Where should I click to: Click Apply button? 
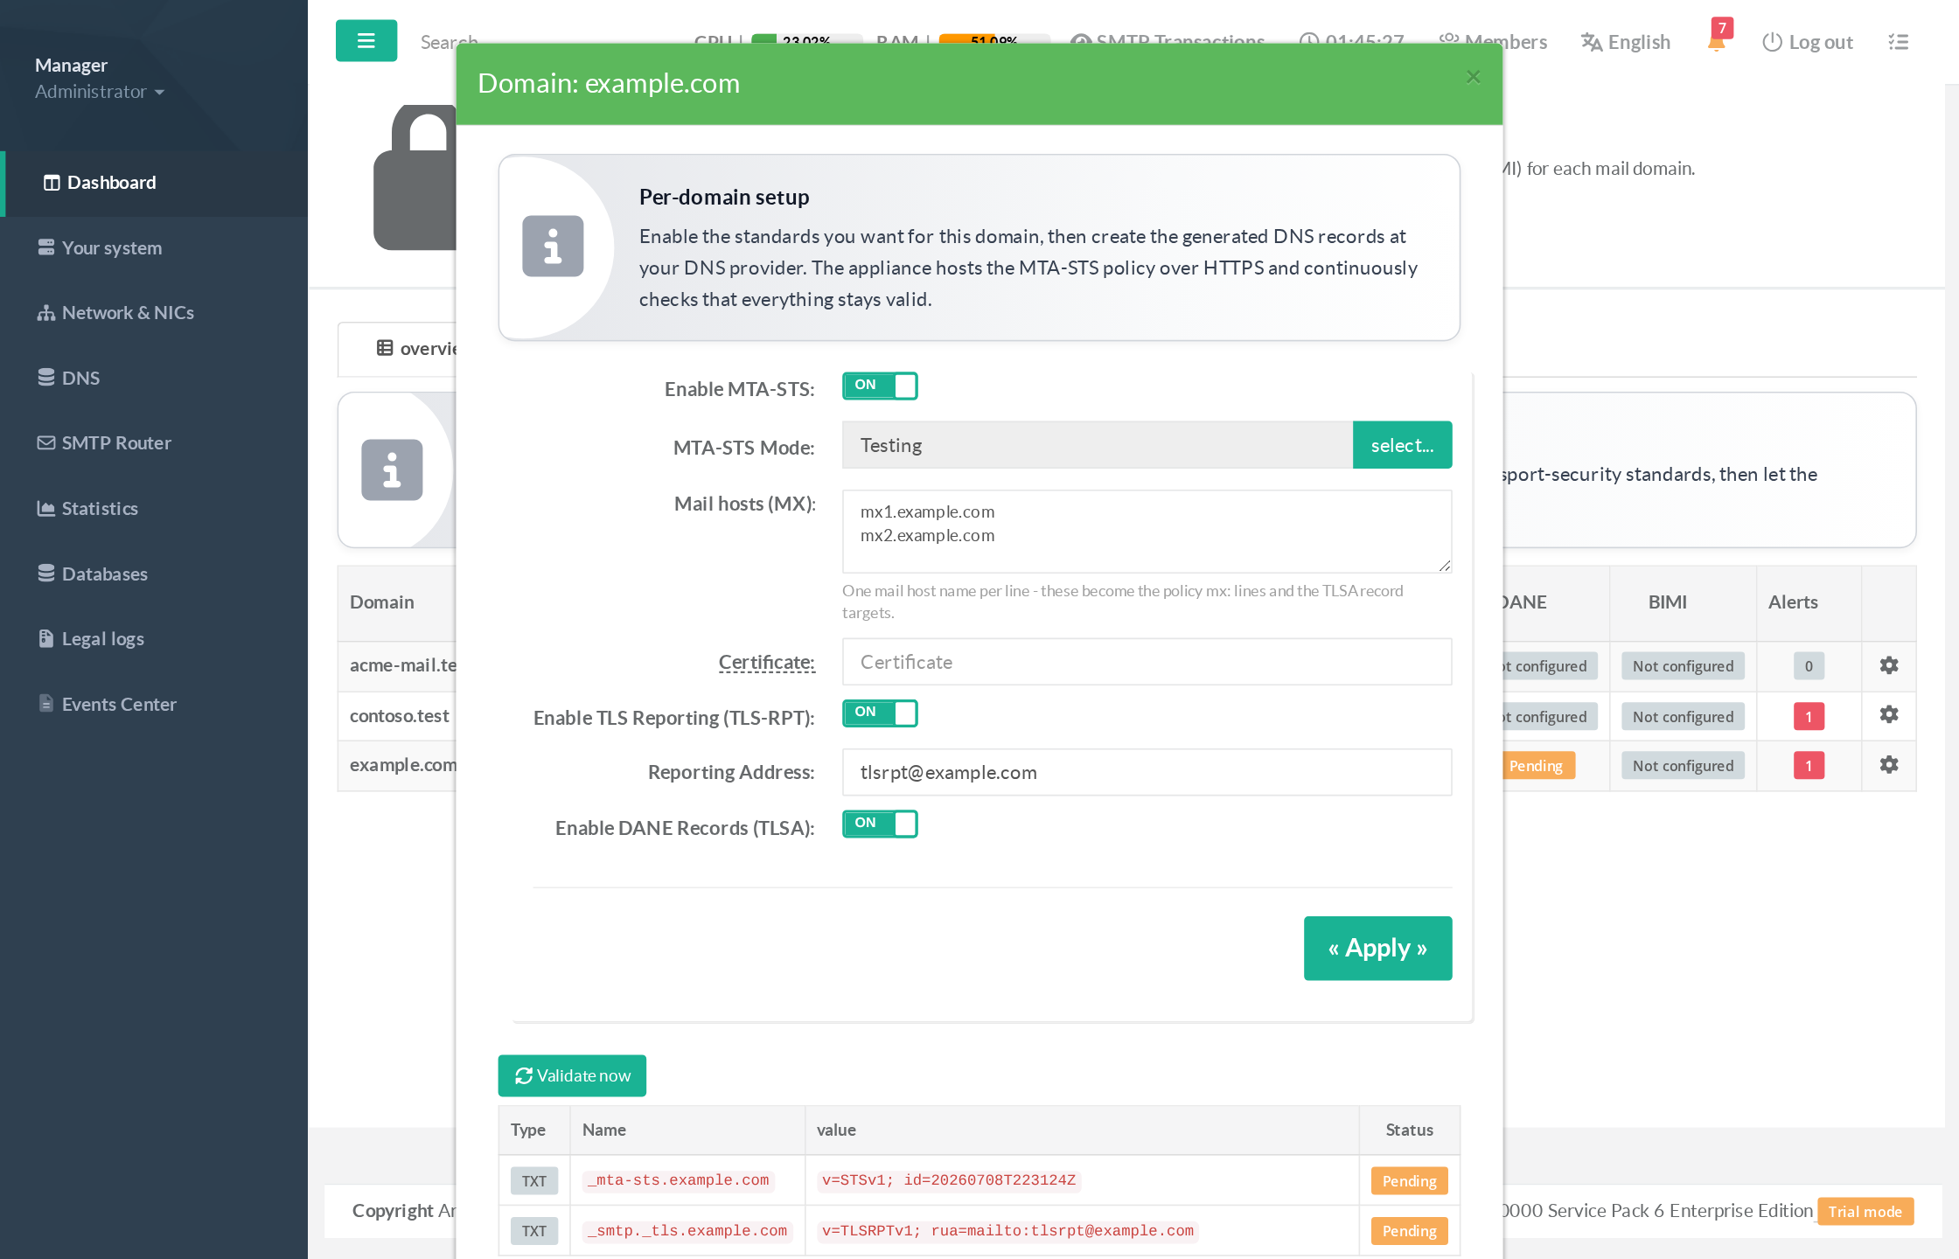pos(1377,949)
